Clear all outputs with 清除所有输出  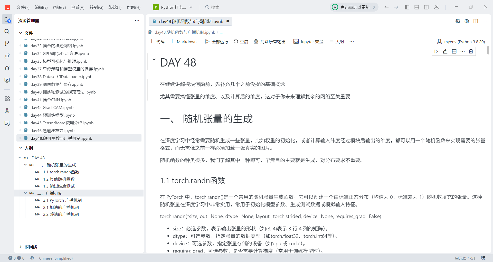click(269, 41)
